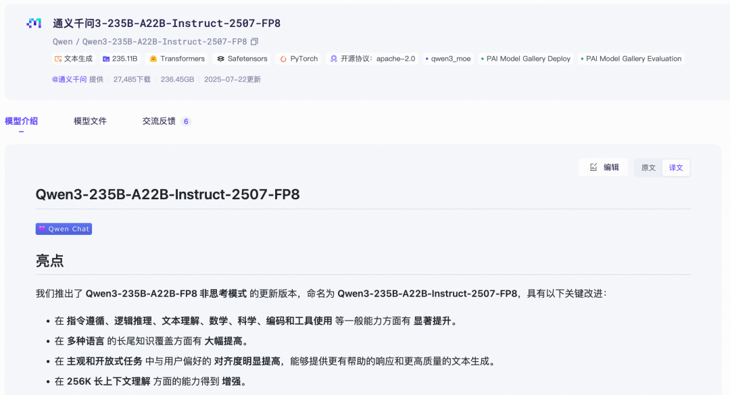730x395 pixels.
Task: Click the qwen3_moe tag
Action: 448,59
